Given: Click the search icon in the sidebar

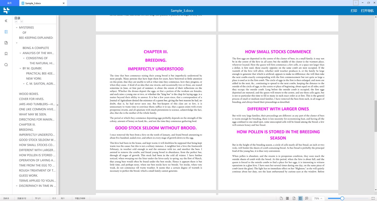Looking at the screenshot, I should pos(6,64).
